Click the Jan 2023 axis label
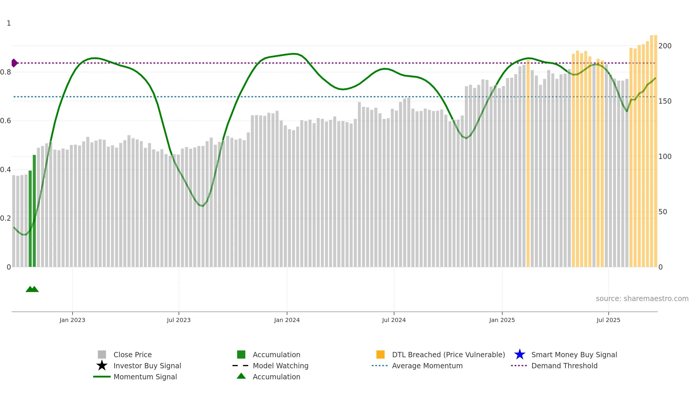The height and width of the screenshot is (393, 699). 72,320
